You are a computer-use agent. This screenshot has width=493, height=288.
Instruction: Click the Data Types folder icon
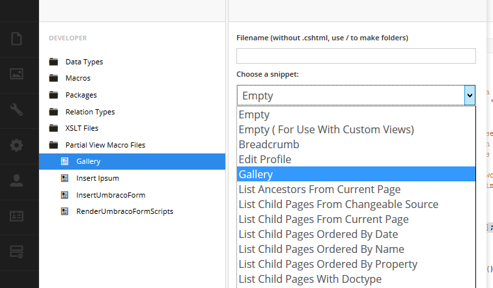[x=53, y=62]
